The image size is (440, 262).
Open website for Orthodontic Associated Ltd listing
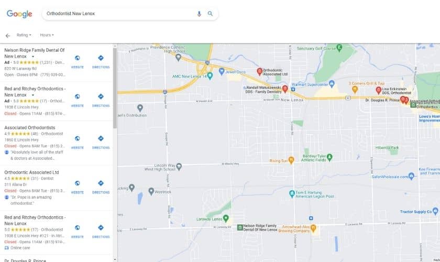click(x=77, y=187)
